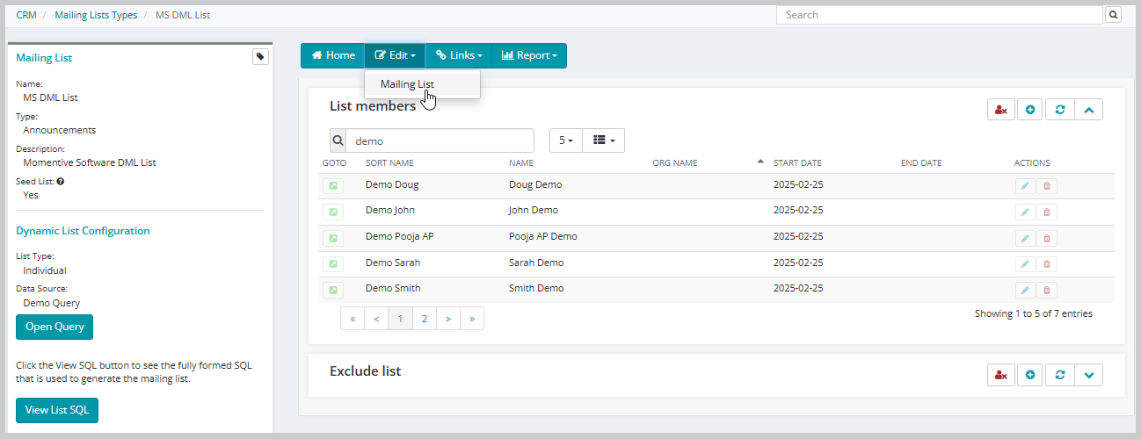Click remove-members icon in List members header
Screen dimensions: 1141x439
[1001, 110]
